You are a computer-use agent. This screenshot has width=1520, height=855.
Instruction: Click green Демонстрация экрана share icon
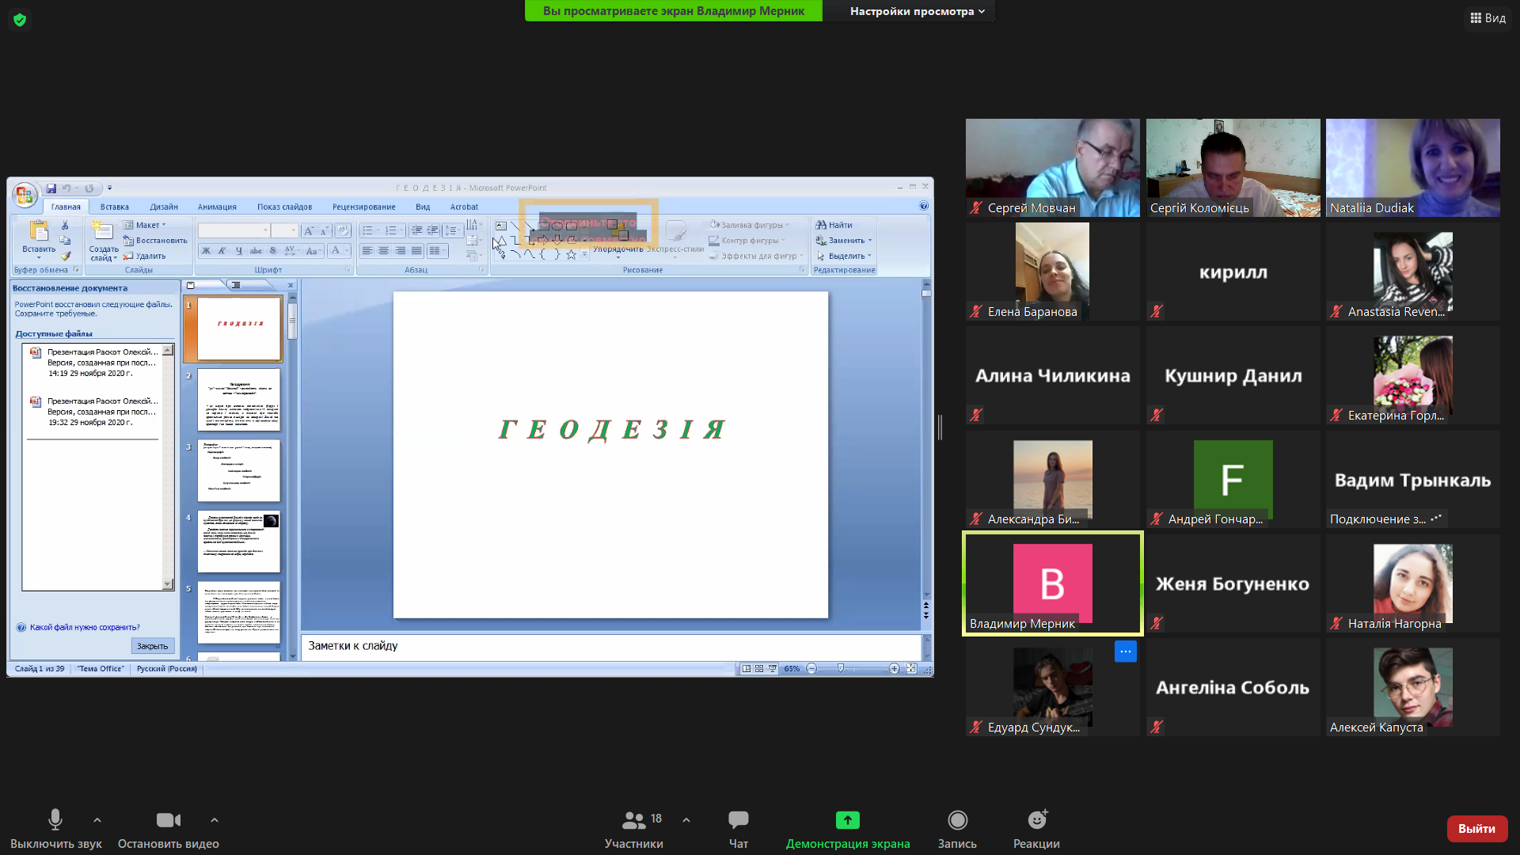coord(847,820)
